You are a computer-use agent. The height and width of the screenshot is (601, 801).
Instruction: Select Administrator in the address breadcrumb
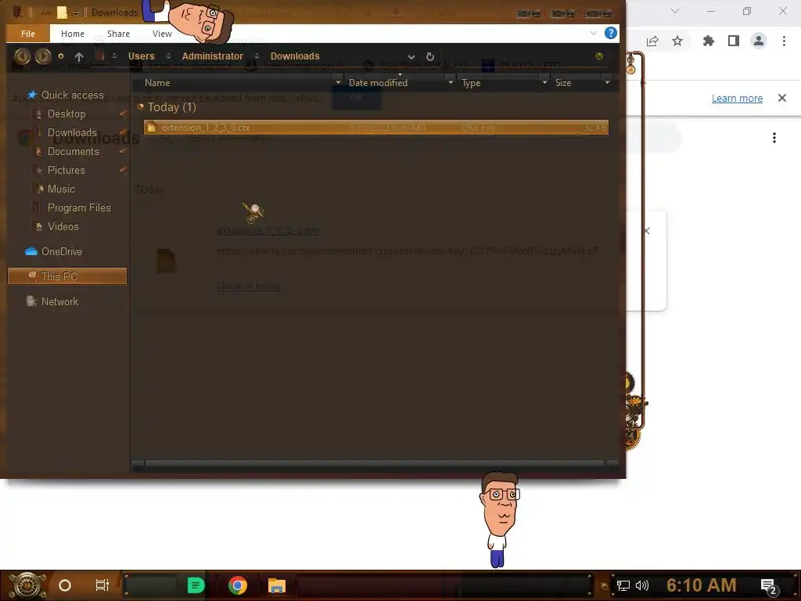(x=213, y=56)
